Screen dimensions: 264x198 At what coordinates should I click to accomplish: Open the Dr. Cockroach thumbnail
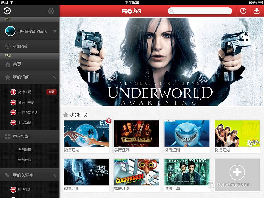[137, 172]
